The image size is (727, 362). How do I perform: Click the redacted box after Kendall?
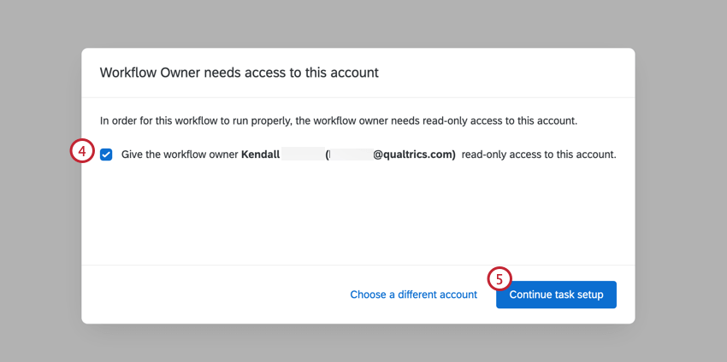click(x=303, y=155)
